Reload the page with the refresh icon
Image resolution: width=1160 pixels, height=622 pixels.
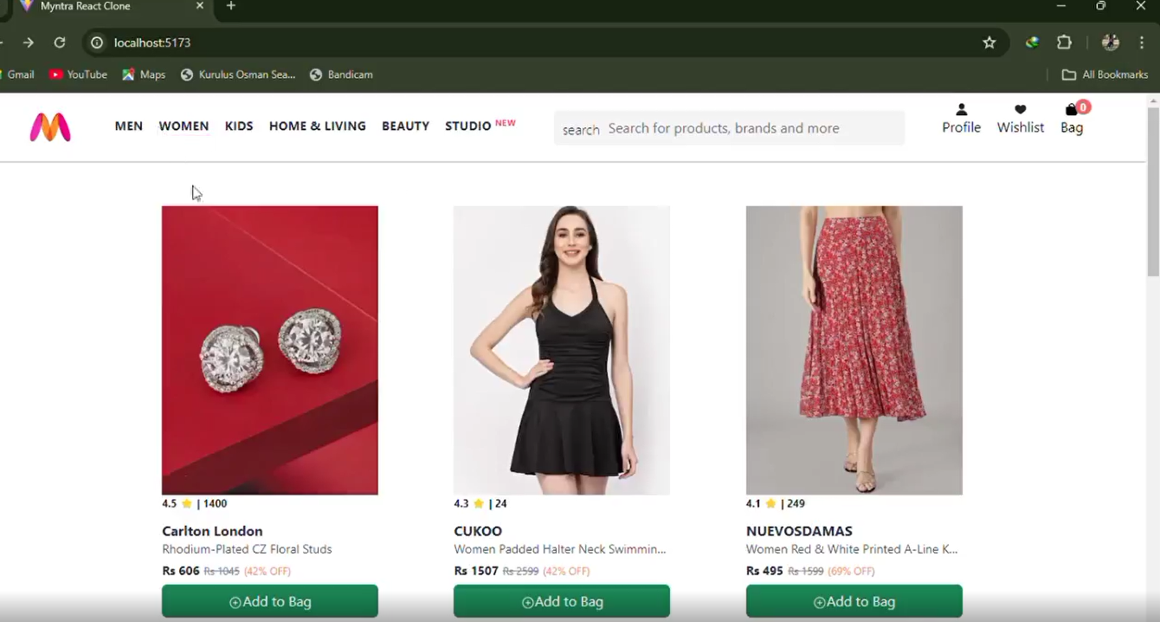(59, 42)
